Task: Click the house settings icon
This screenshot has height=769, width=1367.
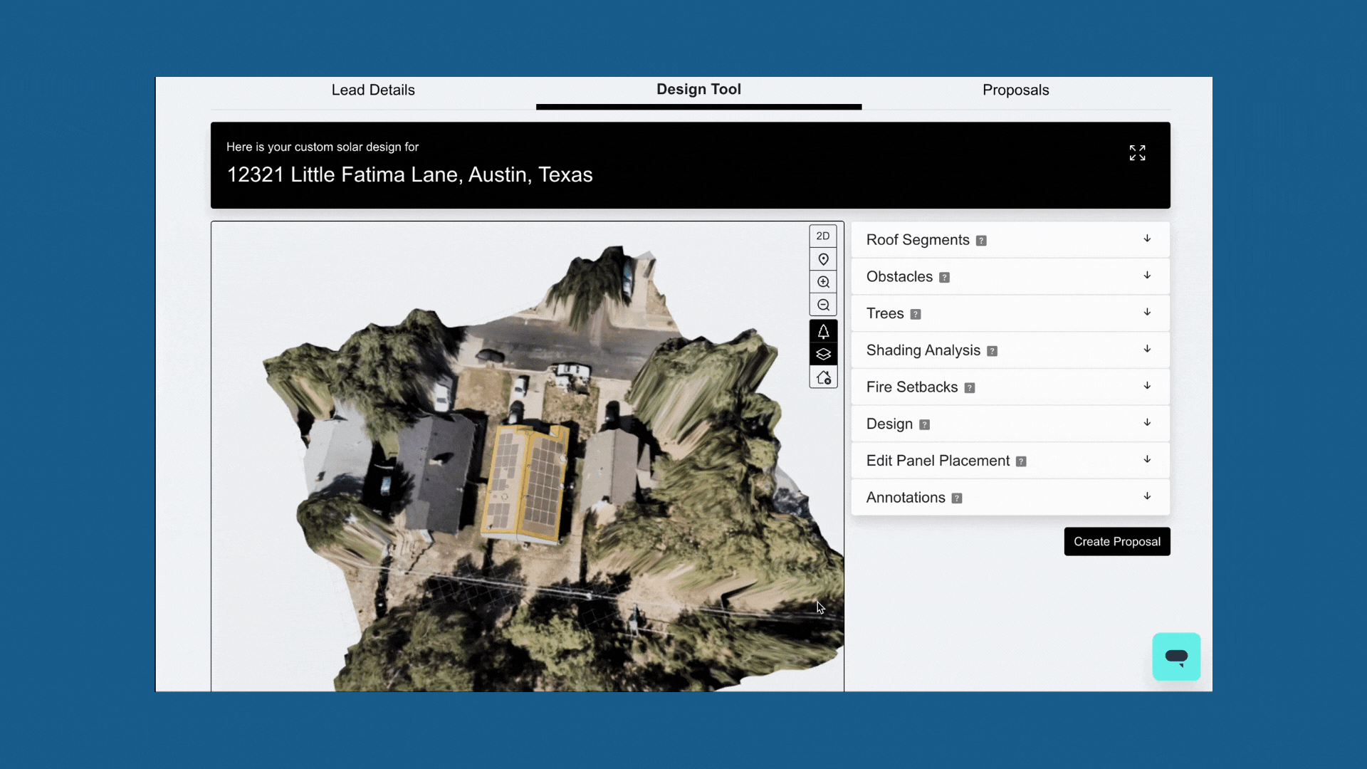Action: pyautogui.click(x=823, y=377)
